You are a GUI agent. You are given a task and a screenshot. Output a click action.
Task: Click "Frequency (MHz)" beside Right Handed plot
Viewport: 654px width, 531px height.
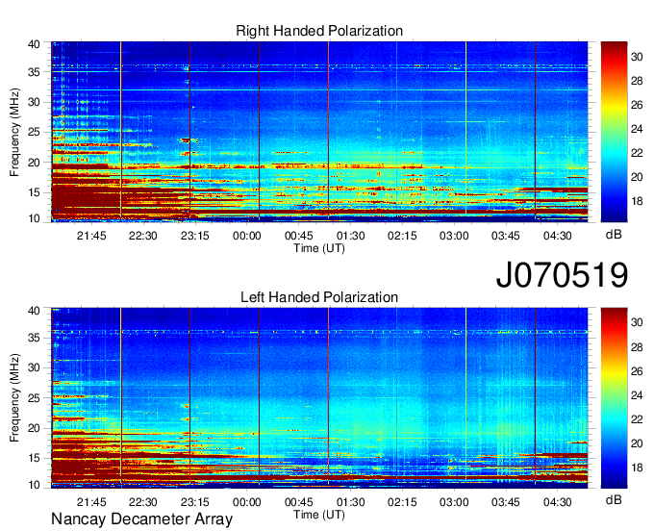pos(14,132)
